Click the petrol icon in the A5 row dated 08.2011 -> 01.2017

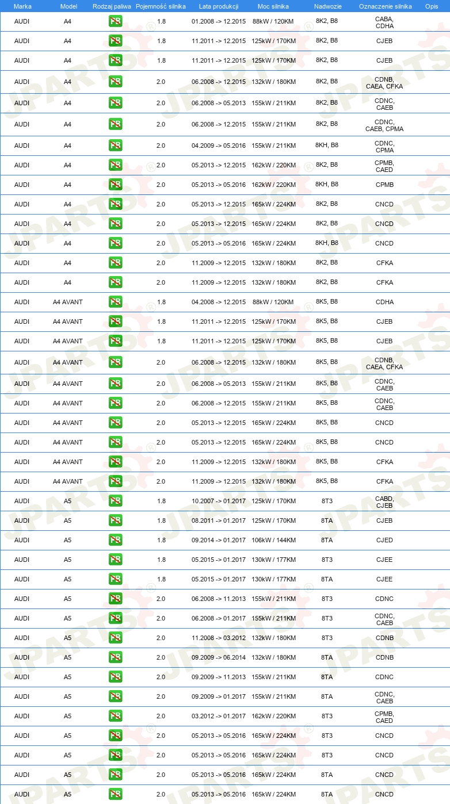(115, 520)
